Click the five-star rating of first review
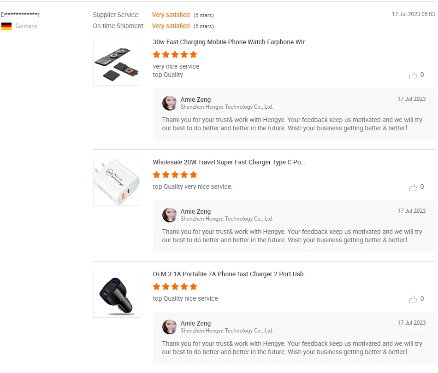This screenshot has width=438, height=373. pyautogui.click(x=175, y=54)
